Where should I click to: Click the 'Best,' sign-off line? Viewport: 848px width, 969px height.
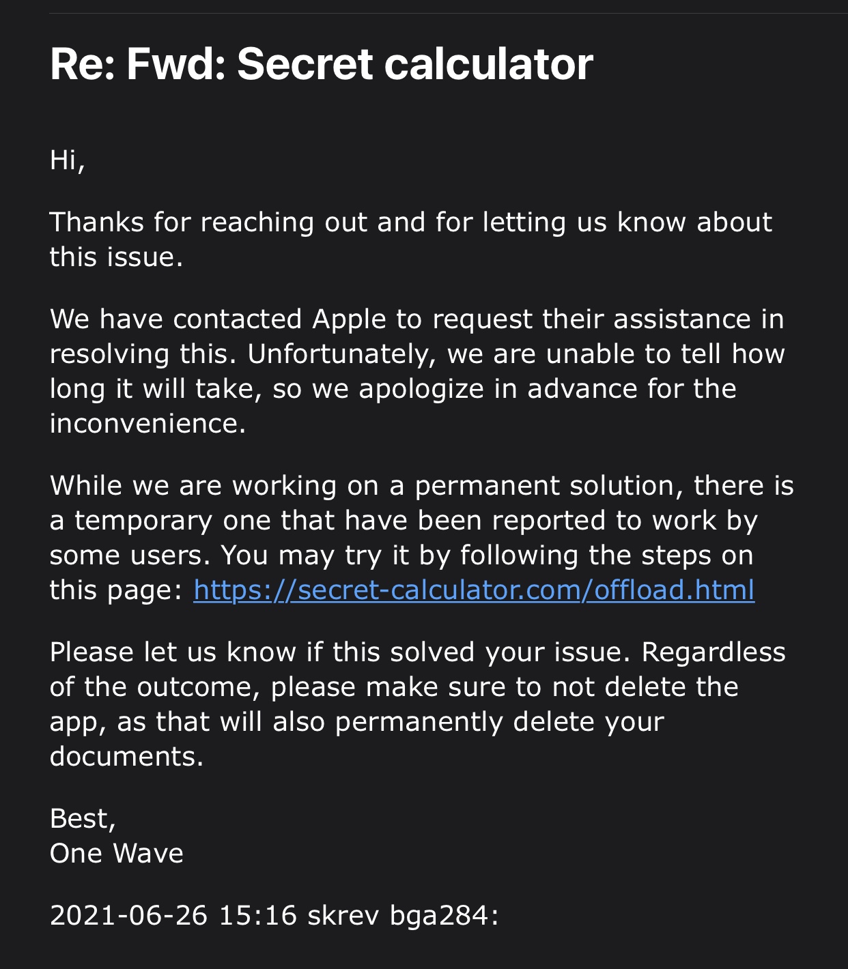tap(83, 818)
